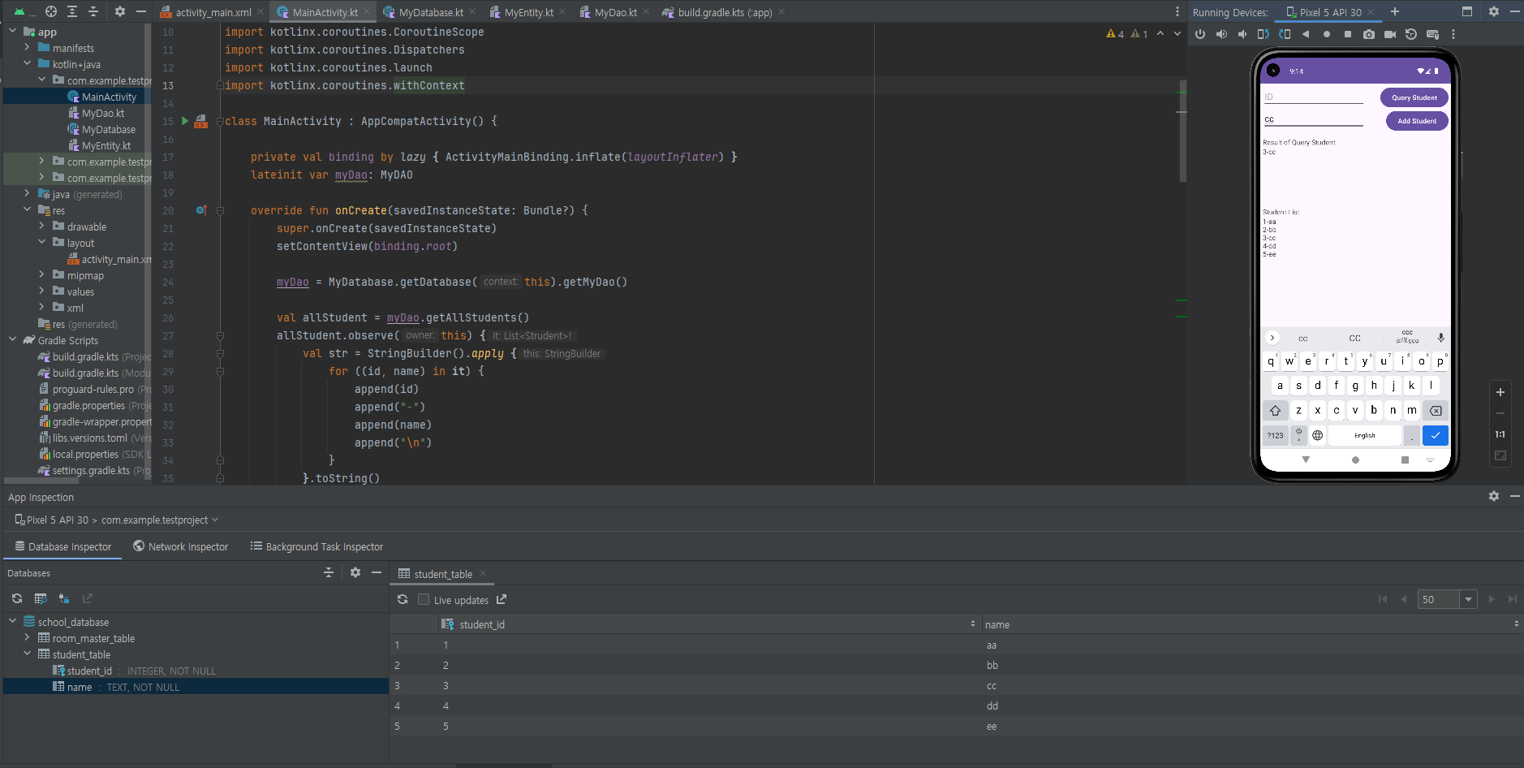Open Background Task Inspector tab
This screenshot has height=768, width=1524.
[x=316, y=546]
